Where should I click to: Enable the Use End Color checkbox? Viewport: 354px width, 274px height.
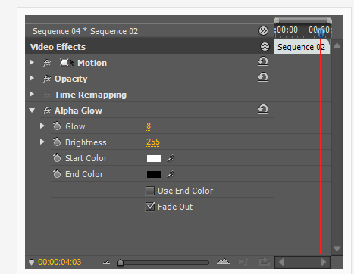(x=150, y=191)
